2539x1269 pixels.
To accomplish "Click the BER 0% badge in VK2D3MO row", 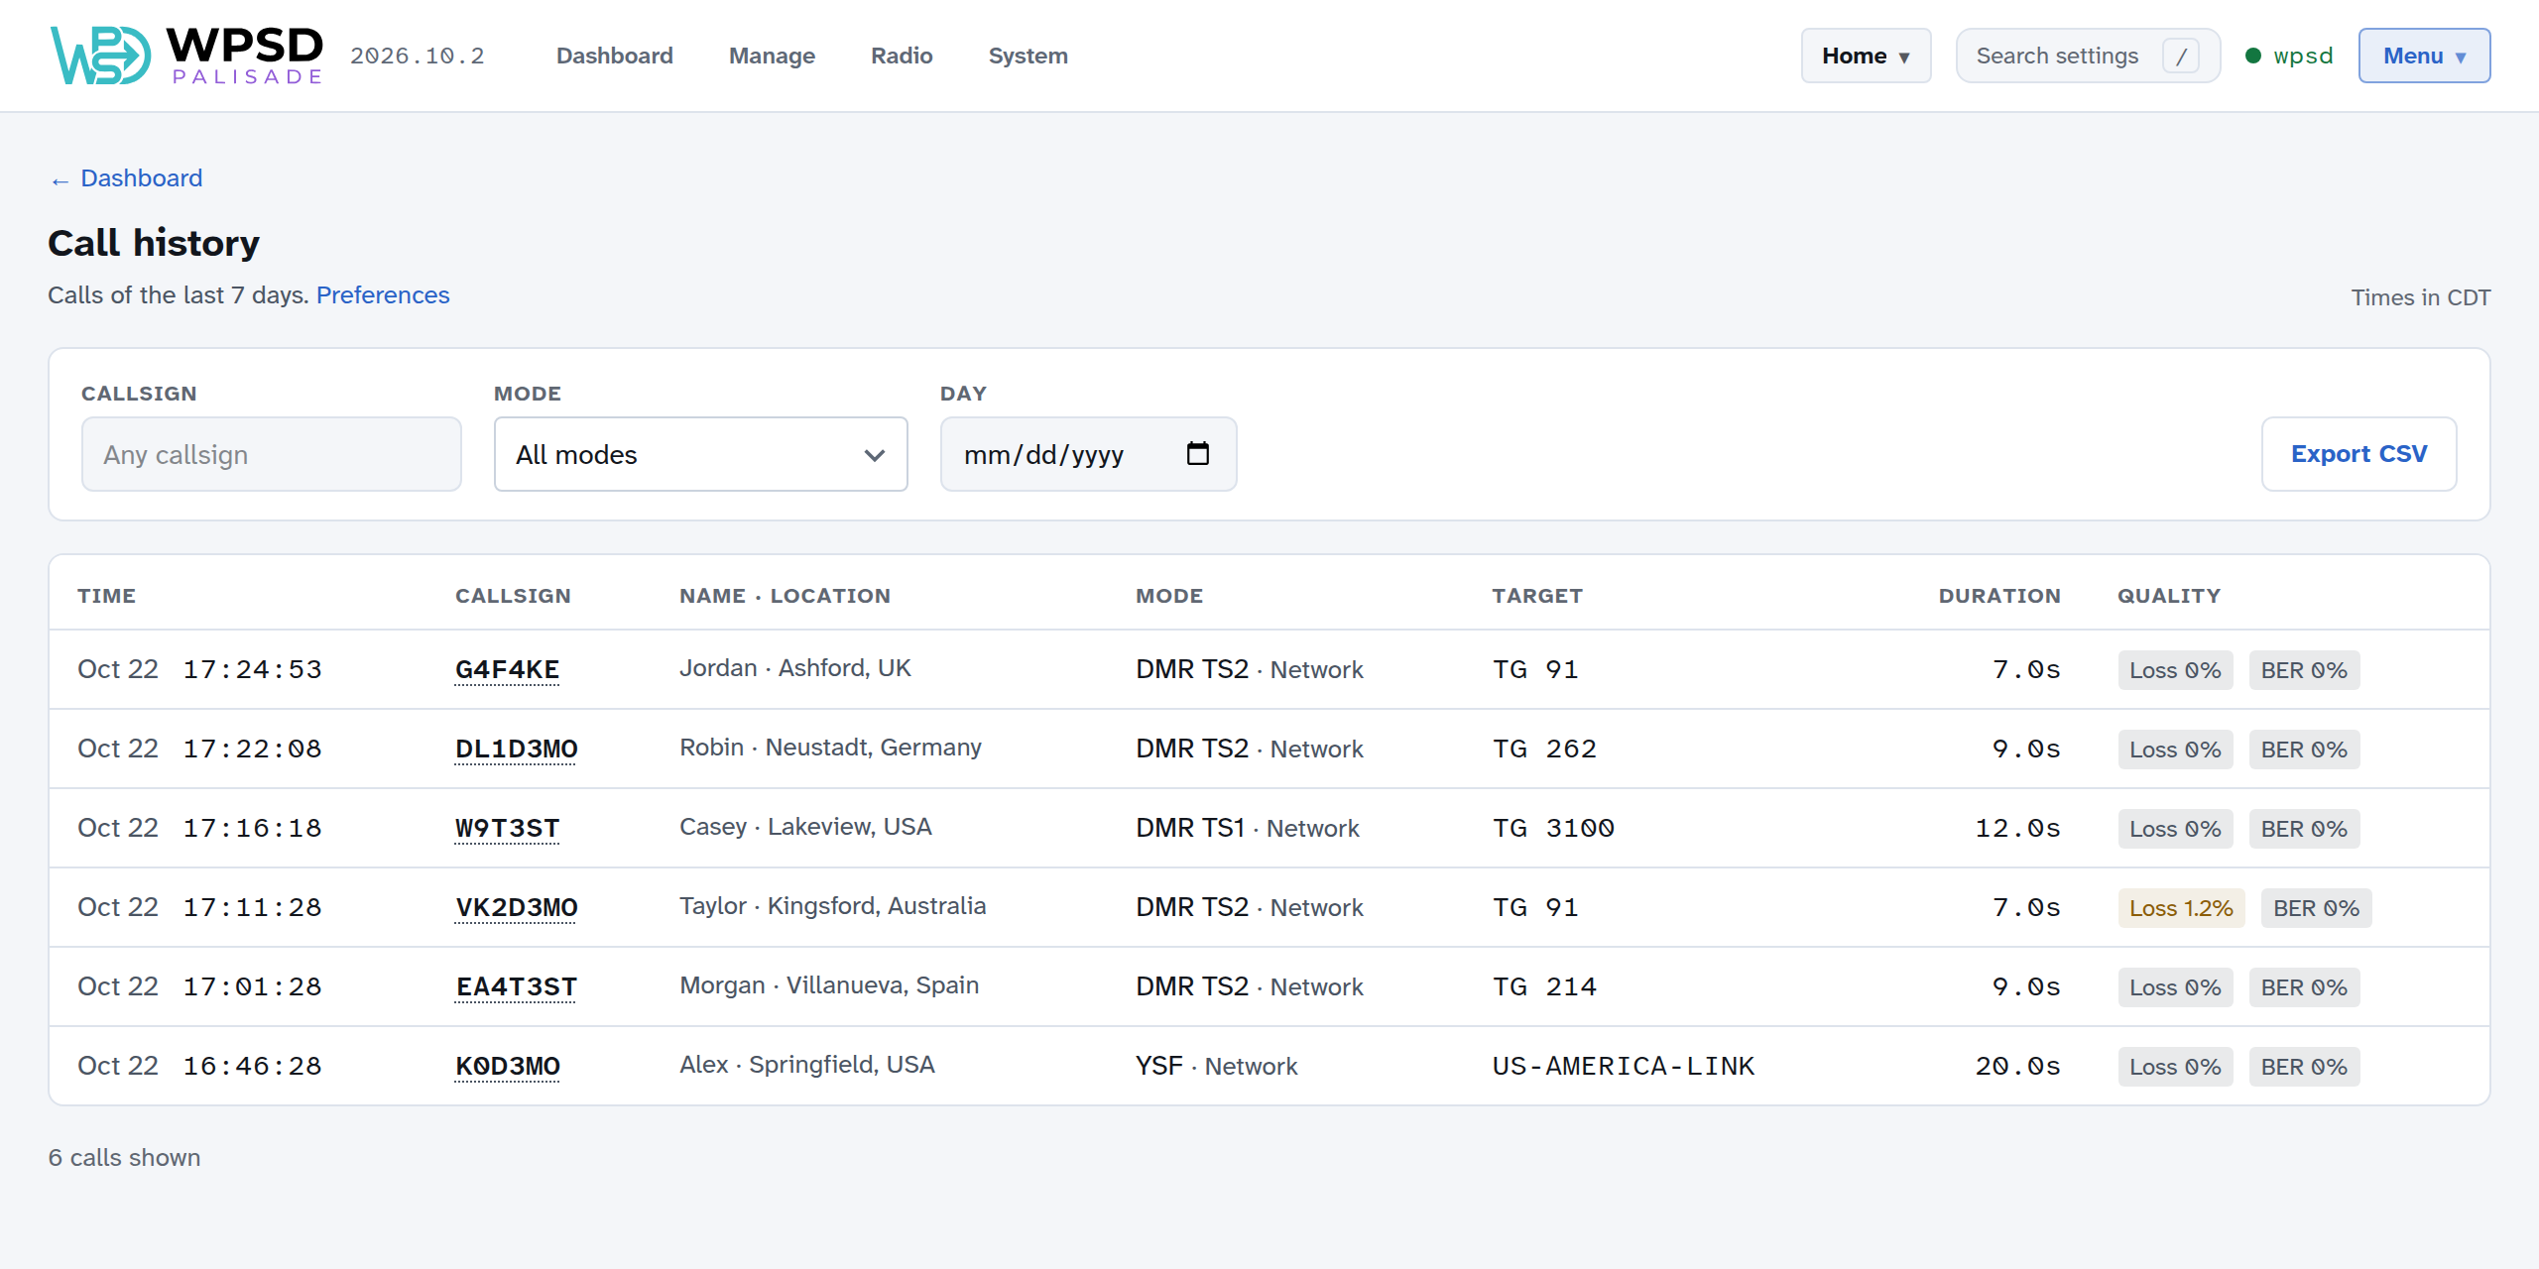I will click(x=2316, y=908).
